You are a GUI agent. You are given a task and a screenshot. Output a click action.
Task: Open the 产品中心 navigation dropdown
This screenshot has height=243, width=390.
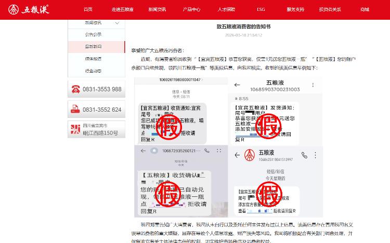pos(191,9)
